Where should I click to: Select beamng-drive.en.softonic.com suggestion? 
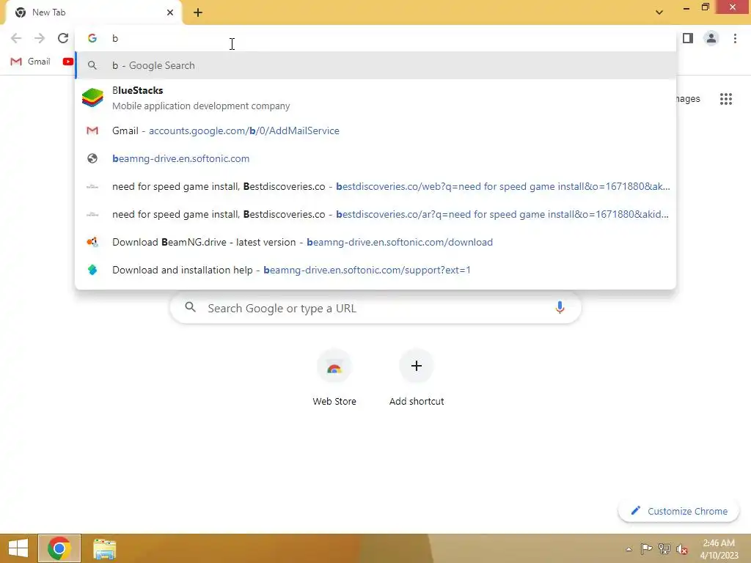pyautogui.click(x=375, y=158)
